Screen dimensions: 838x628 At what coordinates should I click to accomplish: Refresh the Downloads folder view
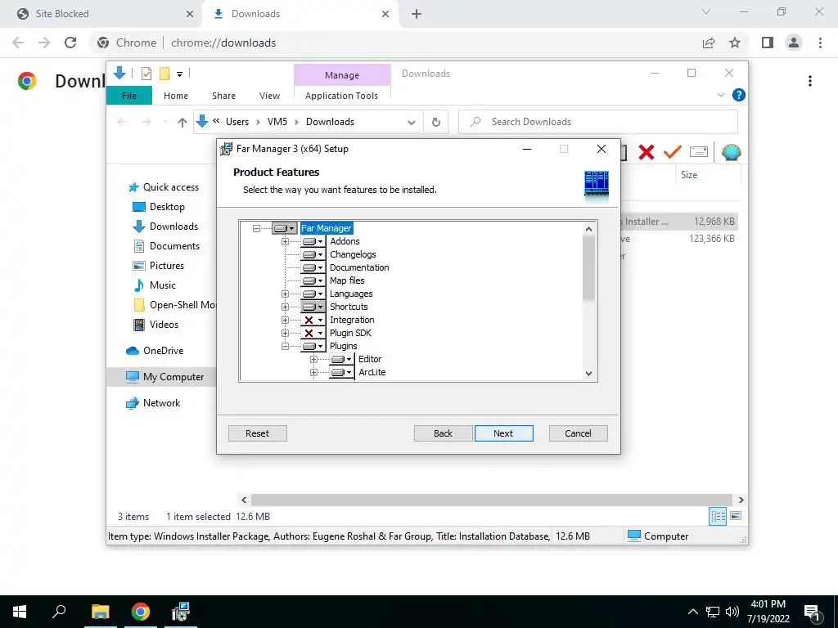pos(436,123)
